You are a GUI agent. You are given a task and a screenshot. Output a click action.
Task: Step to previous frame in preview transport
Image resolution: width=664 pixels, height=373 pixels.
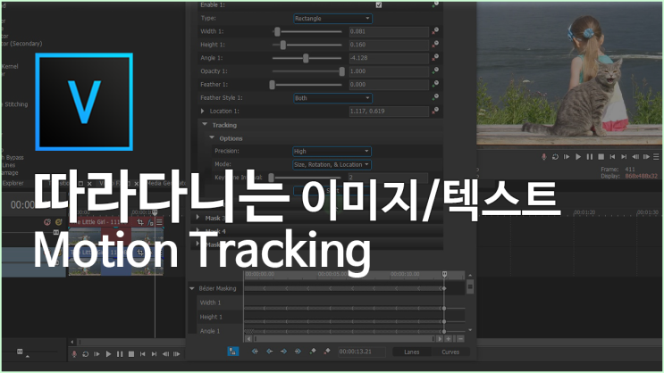point(635,157)
